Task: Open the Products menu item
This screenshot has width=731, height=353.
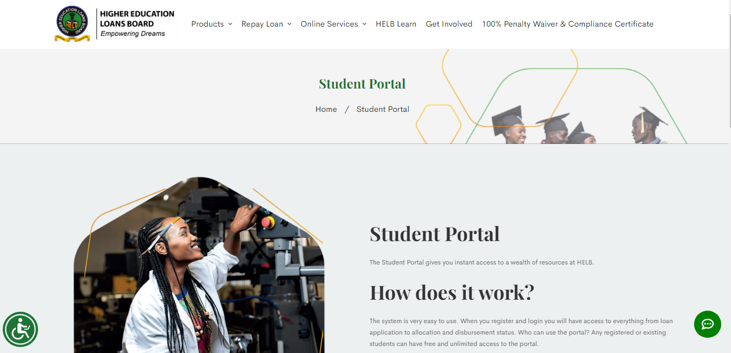Action: point(208,24)
